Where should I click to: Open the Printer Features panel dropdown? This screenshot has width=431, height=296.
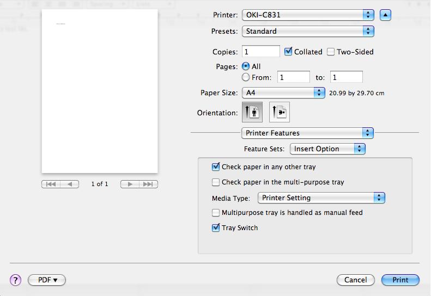(307, 133)
